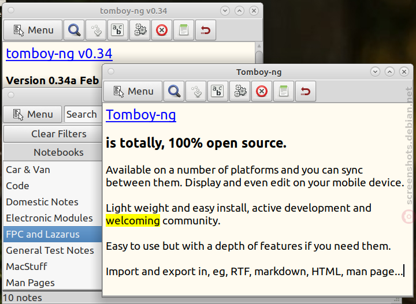Select the Code notebook
The width and height of the screenshot is (416, 304).
coord(53,186)
